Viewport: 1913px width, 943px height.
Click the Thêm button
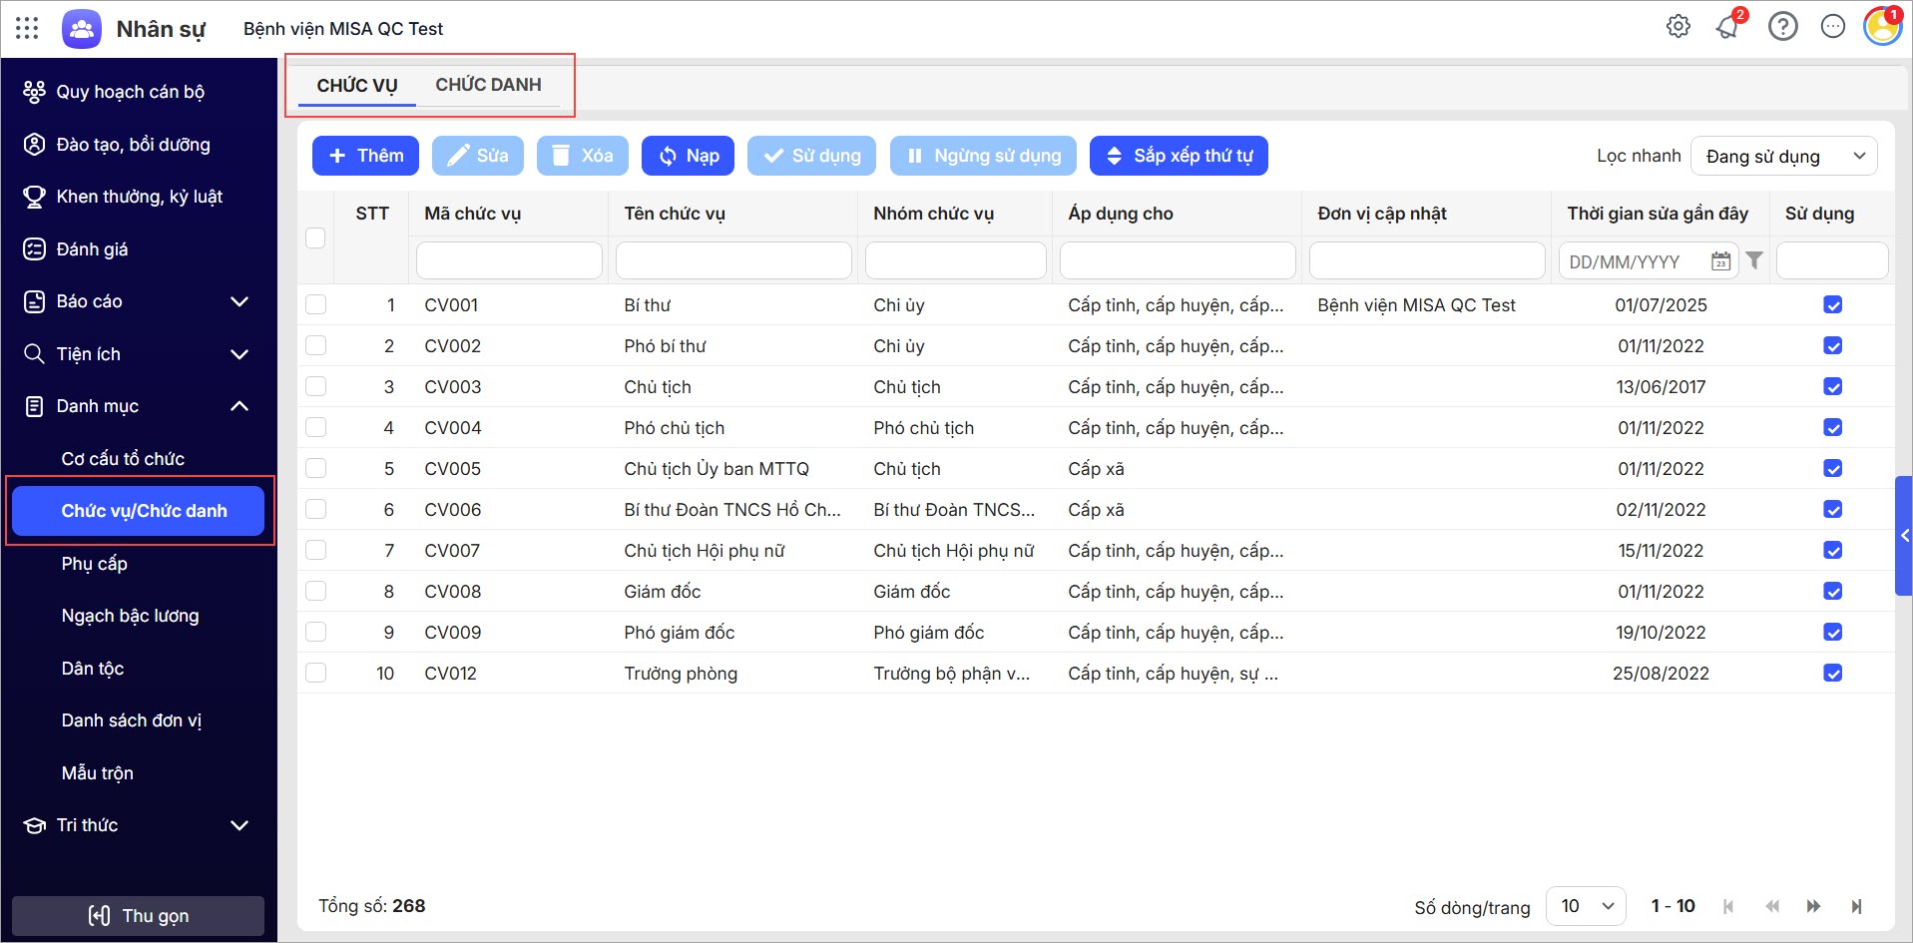[x=365, y=156]
